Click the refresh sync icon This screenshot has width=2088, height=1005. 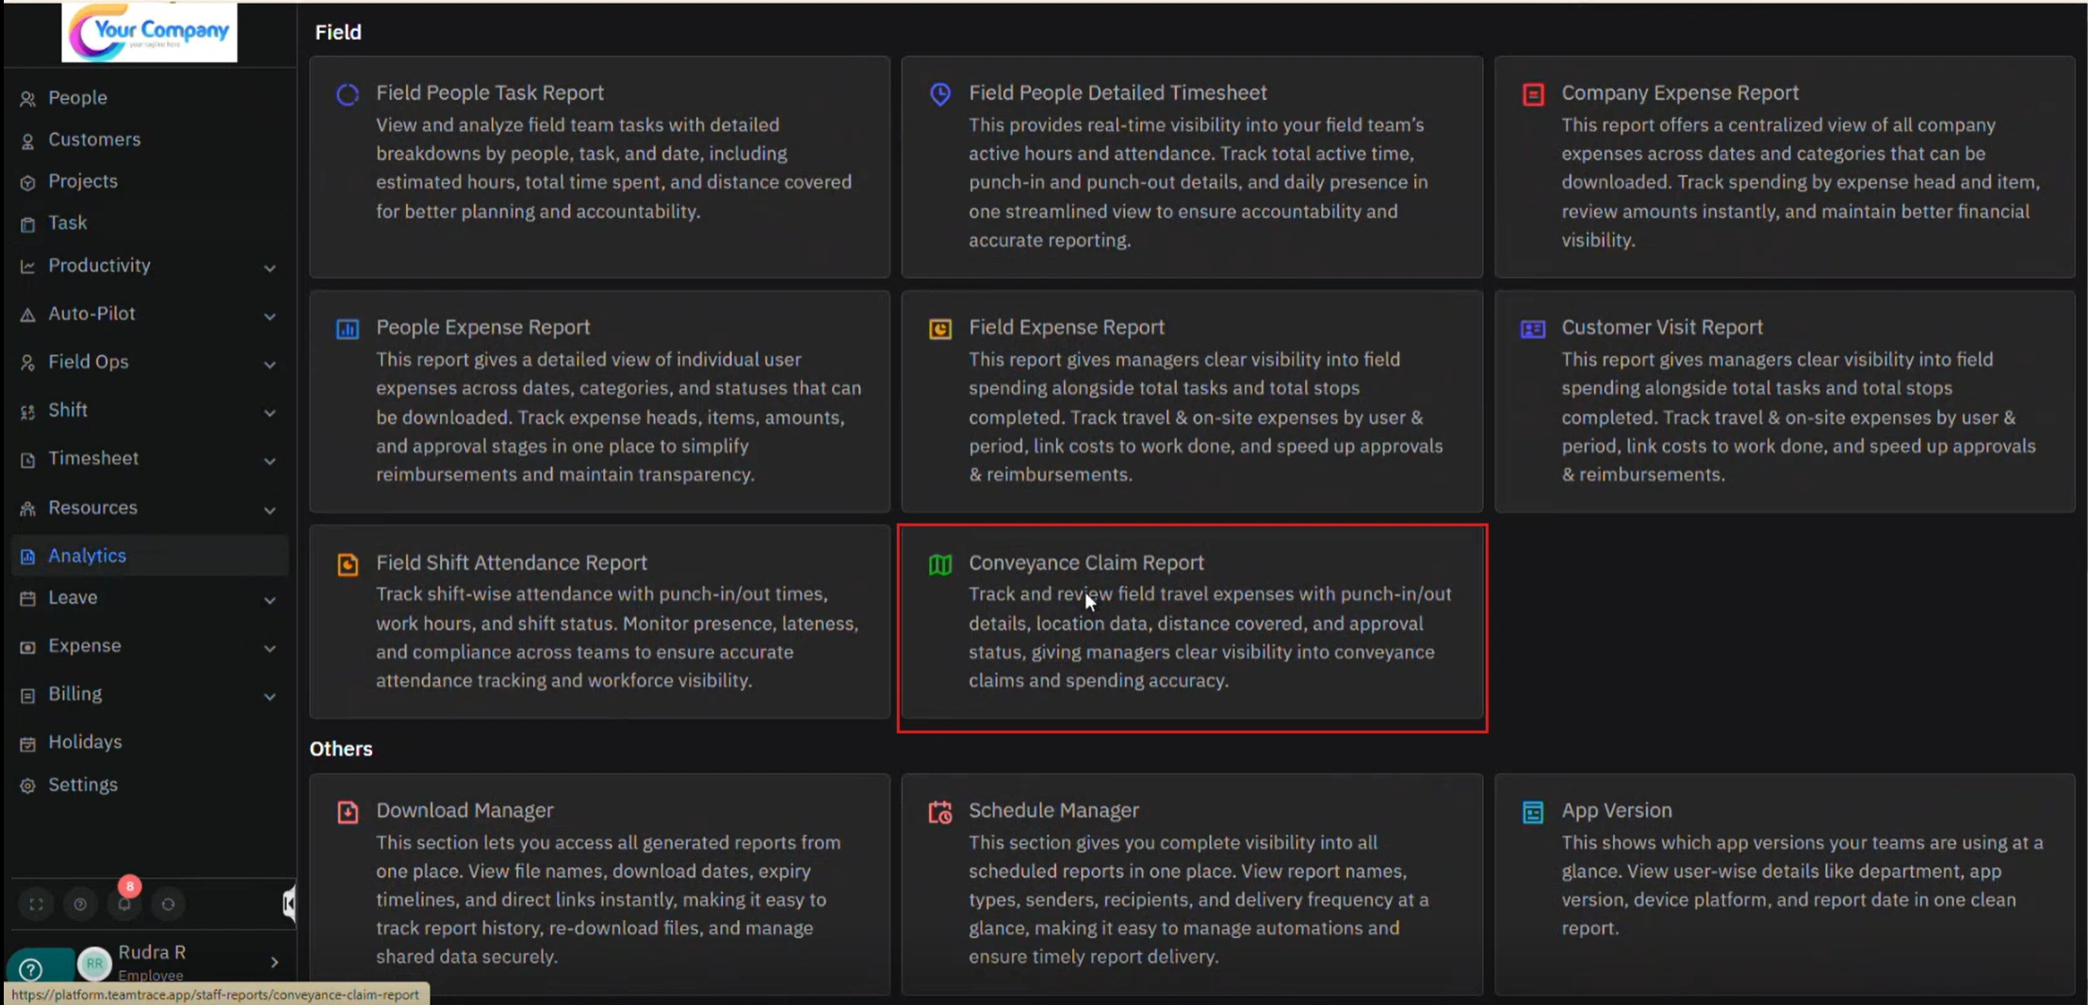[168, 904]
